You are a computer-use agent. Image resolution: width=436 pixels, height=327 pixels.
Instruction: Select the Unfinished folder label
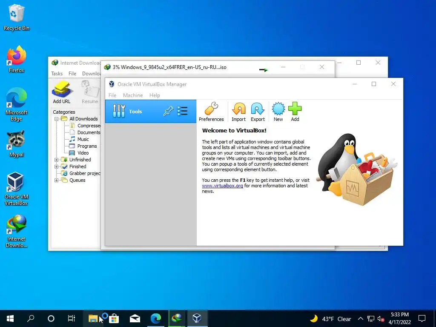(80, 160)
